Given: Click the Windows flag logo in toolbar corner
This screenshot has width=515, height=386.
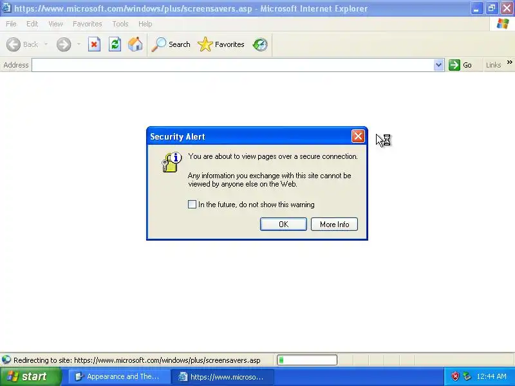Looking at the screenshot, I should coord(503,24).
